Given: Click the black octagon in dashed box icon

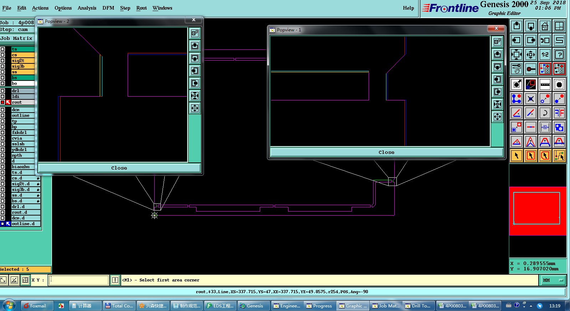Looking at the screenshot, I should coord(559,84).
